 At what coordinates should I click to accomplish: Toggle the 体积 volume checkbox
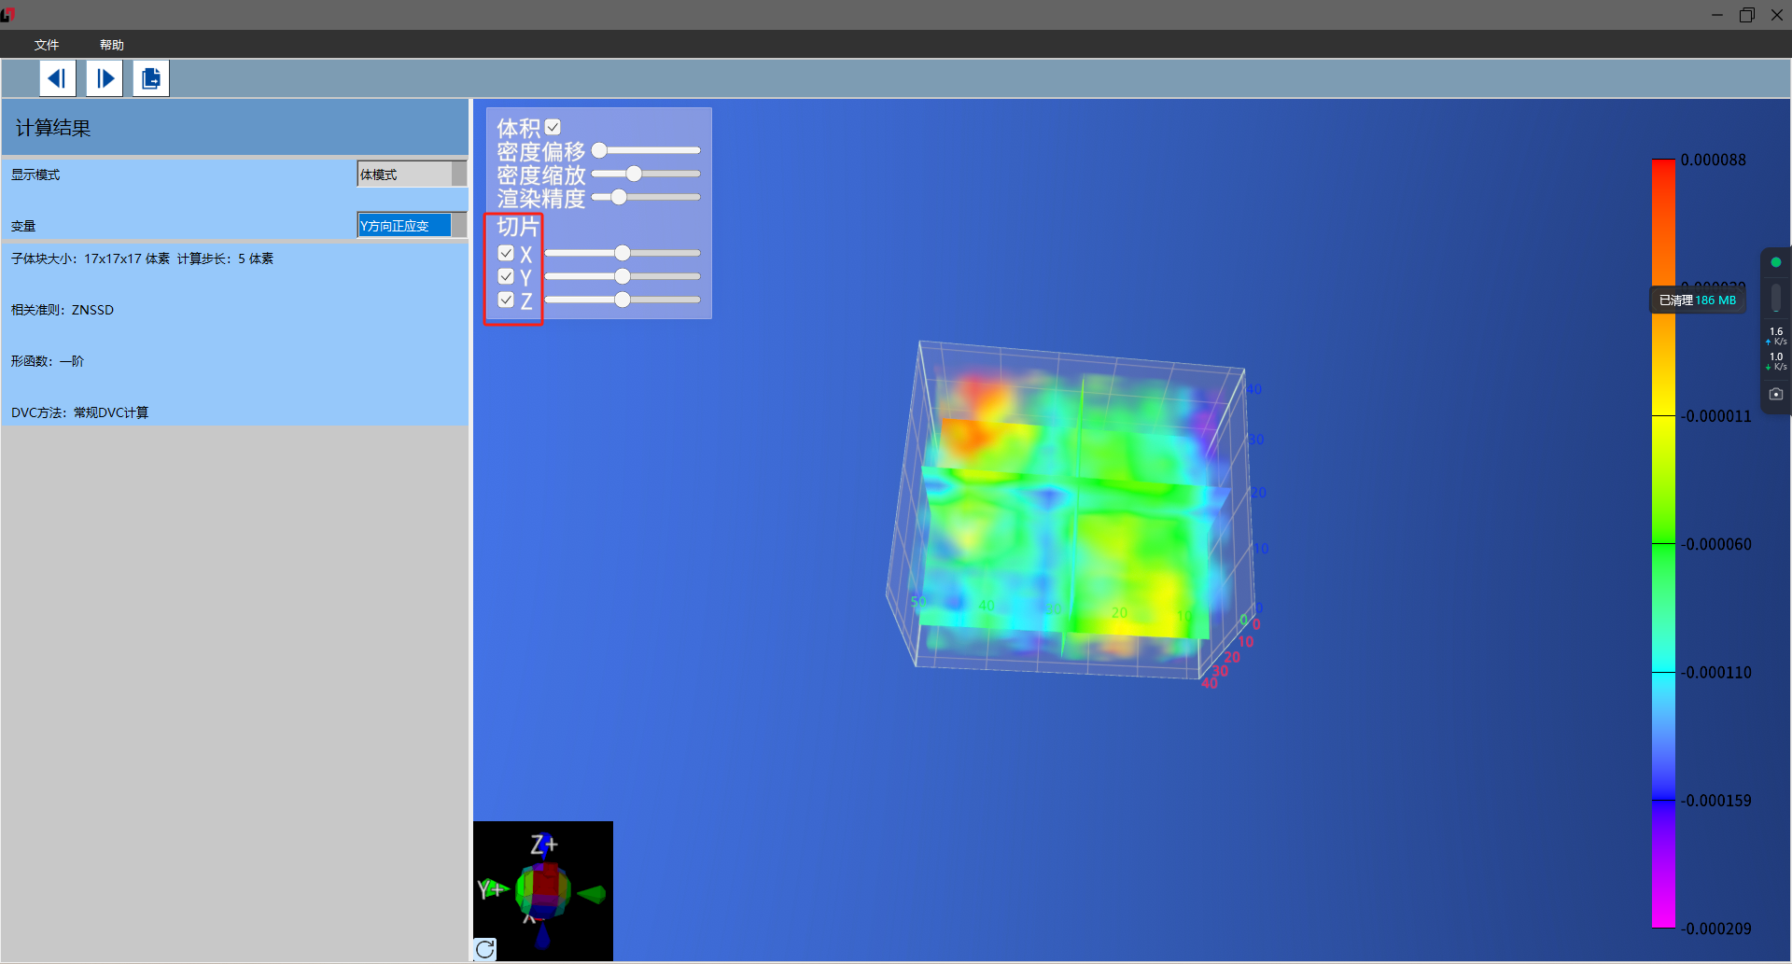[553, 127]
